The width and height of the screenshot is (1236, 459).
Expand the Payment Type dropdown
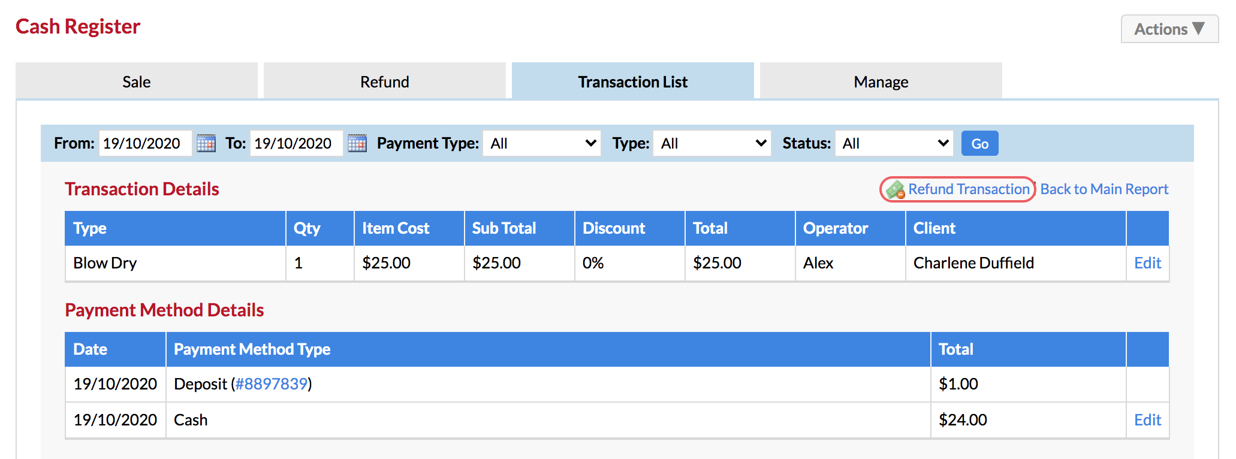[x=542, y=143]
